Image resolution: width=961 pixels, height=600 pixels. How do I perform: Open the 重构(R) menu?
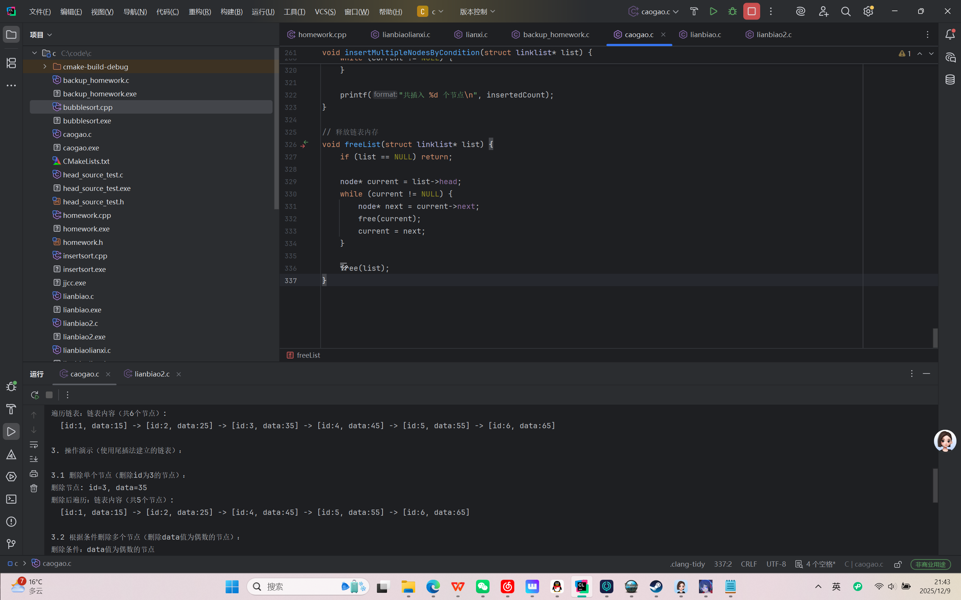pos(200,12)
